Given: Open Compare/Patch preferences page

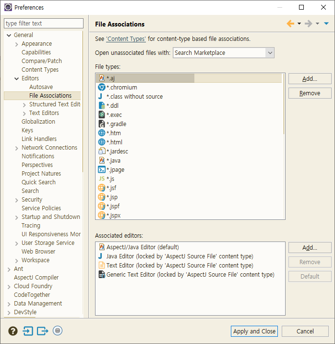Looking at the screenshot, I should (x=42, y=61).
